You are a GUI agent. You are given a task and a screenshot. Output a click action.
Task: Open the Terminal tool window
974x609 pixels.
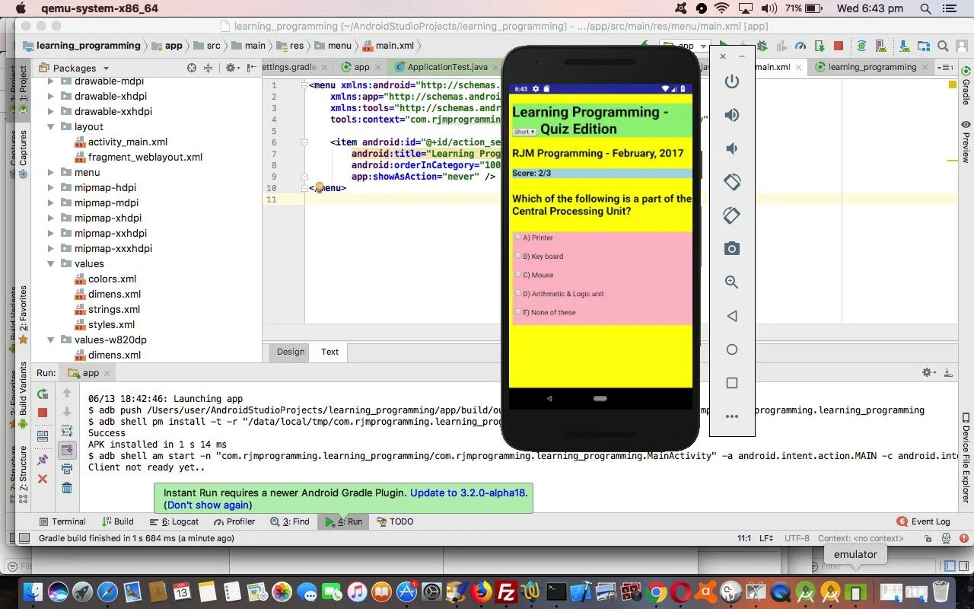[x=62, y=521]
